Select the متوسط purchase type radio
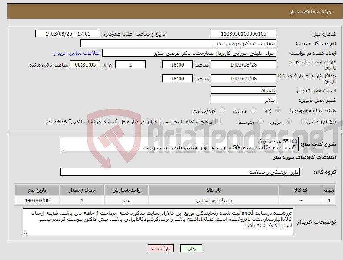This screenshot has width=343, height=260. (x=261, y=121)
